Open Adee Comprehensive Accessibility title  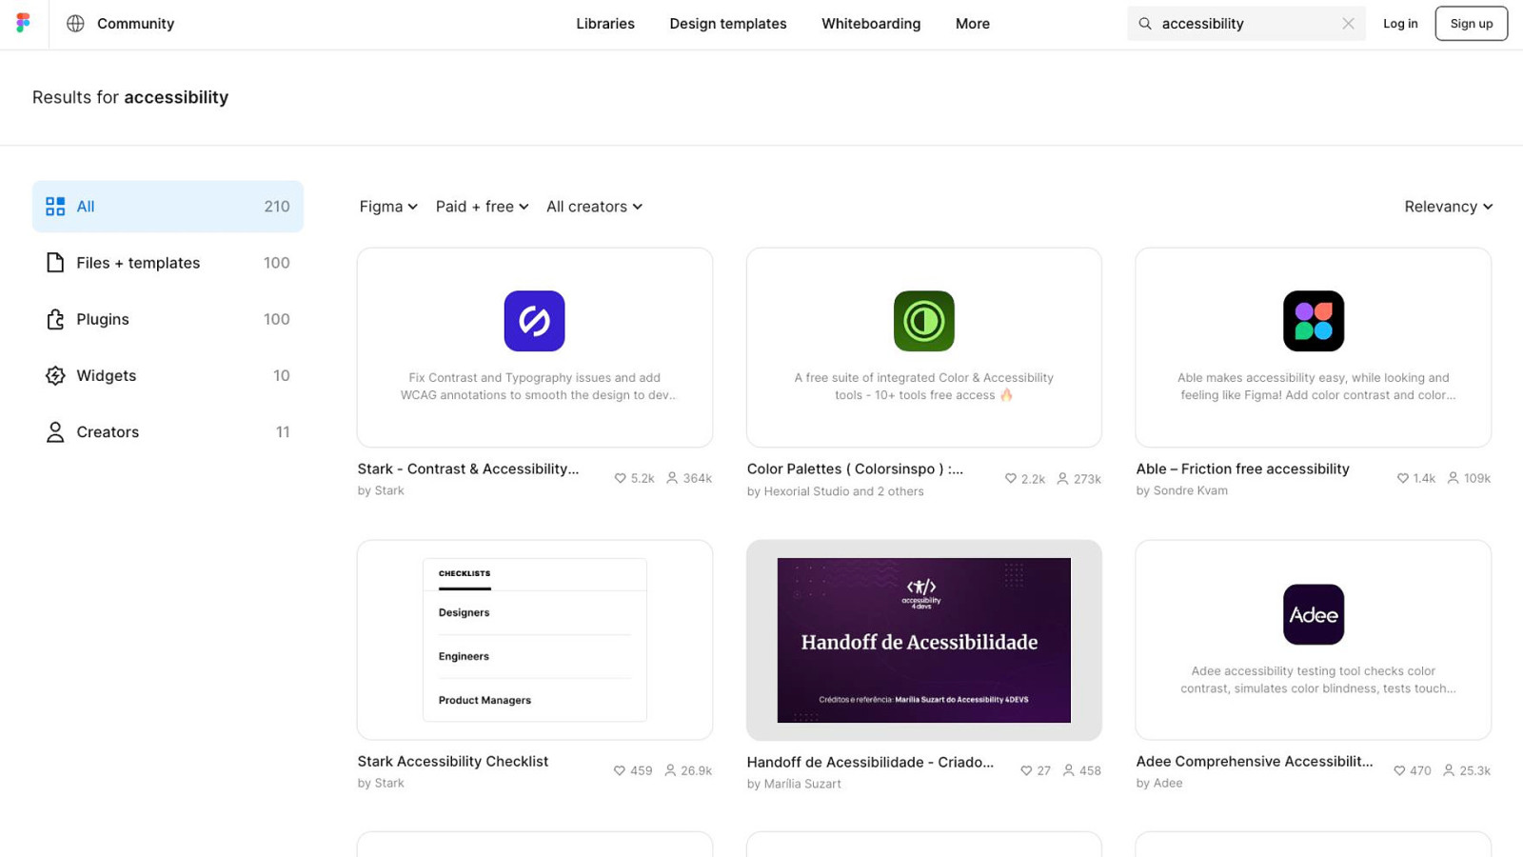coord(1255,761)
